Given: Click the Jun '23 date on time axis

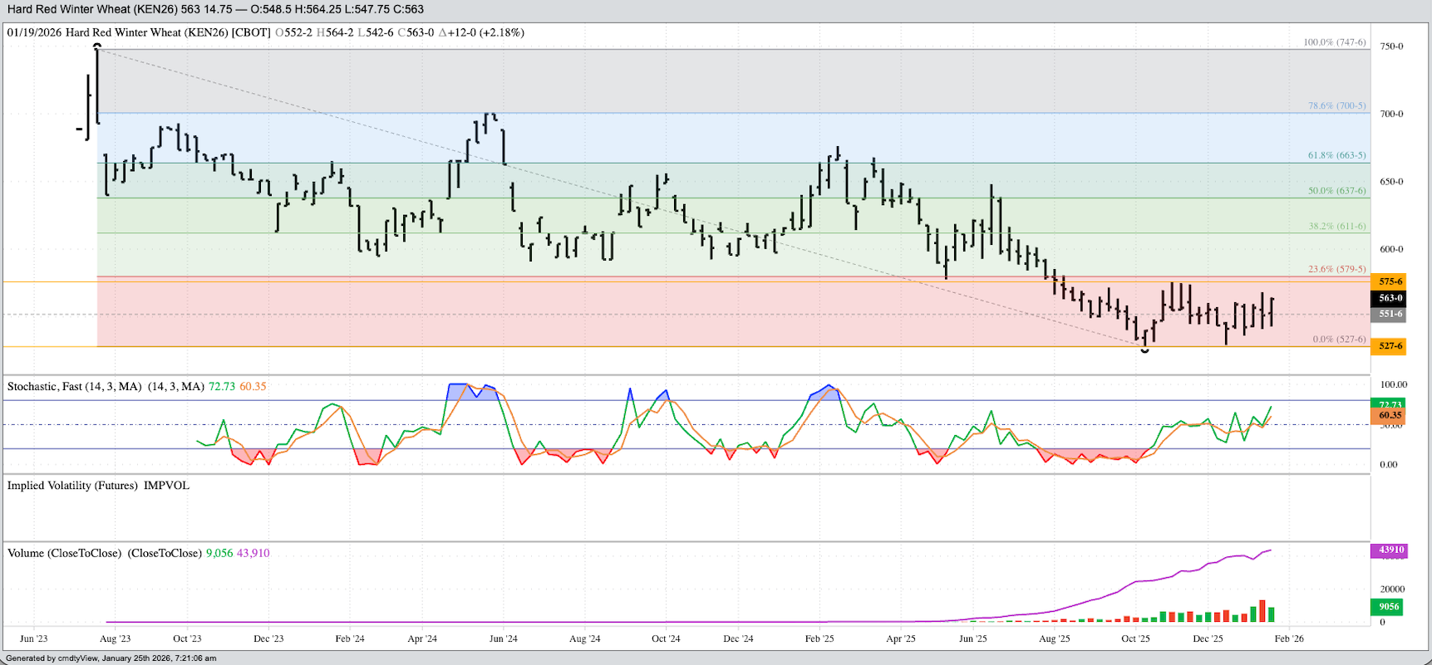Looking at the screenshot, I should tap(33, 638).
